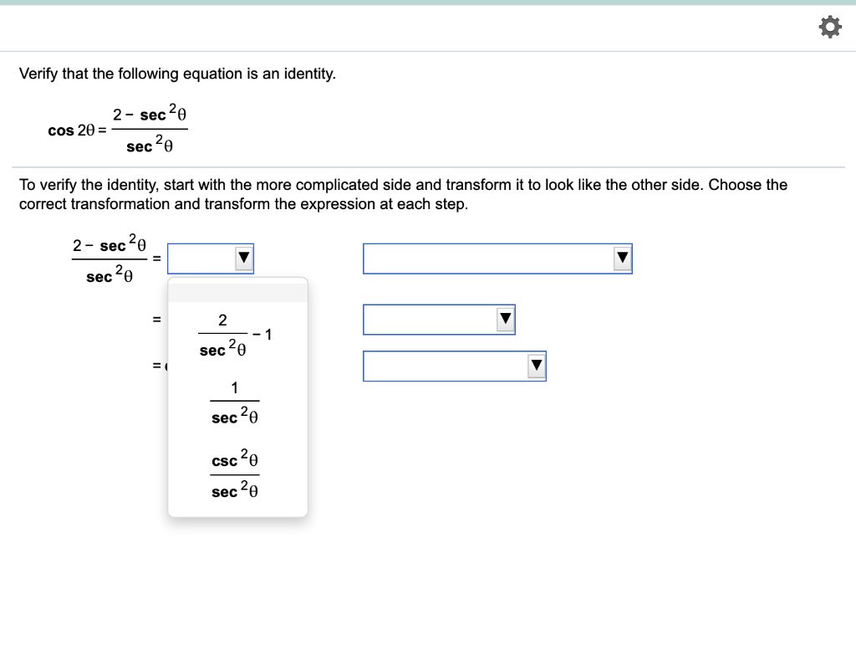Click the black triangle inside the opened selector
Screen dimensions: 856x656
(243, 258)
